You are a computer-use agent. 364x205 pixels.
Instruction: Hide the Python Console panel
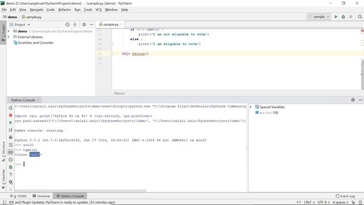tap(360, 100)
